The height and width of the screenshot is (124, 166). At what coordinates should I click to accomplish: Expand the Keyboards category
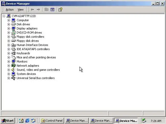coord(9,53)
